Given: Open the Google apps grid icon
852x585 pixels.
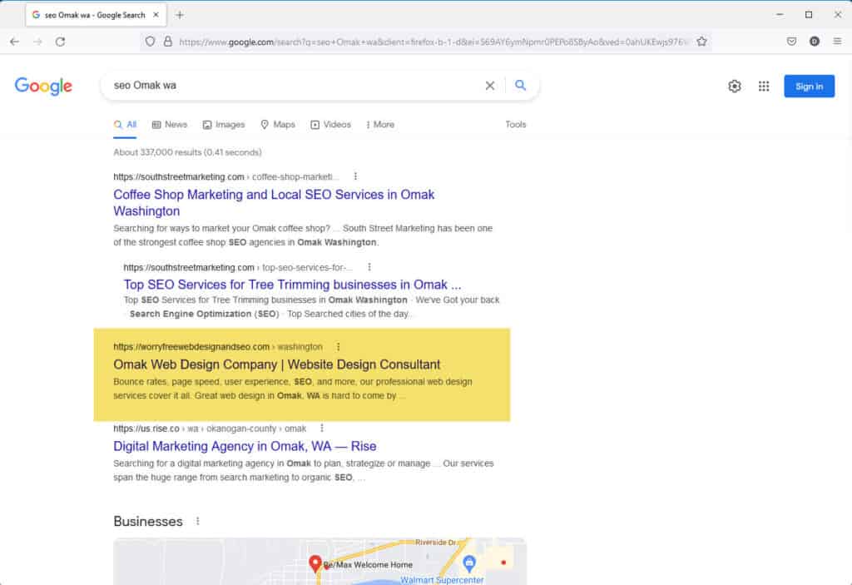Looking at the screenshot, I should click(x=764, y=86).
